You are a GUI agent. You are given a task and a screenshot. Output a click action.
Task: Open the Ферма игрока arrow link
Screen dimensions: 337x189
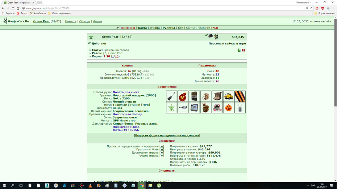coord(162,156)
